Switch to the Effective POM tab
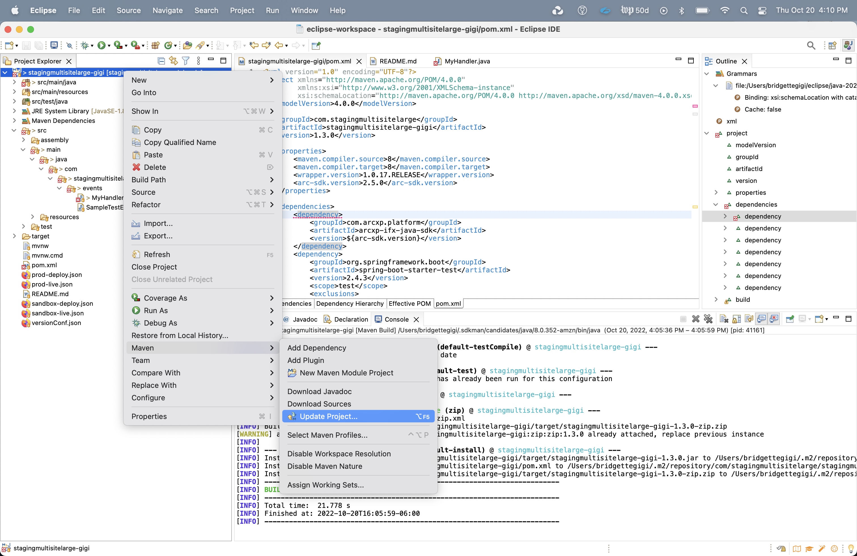The height and width of the screenshot is (556, 857). click(x=410, y=303)
